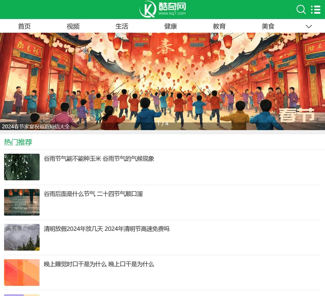This screenshot has width=325, height=296.
Task: Click the 1 / 4 slide counter
Action: tap(163, 124)
